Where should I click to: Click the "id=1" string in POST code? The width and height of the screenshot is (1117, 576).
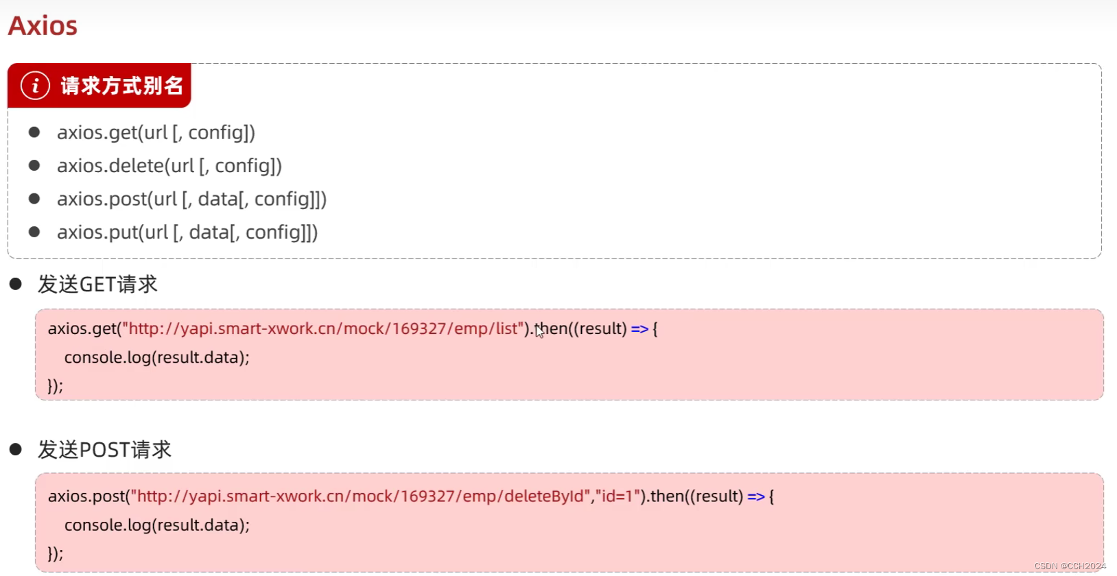(618, 496)
